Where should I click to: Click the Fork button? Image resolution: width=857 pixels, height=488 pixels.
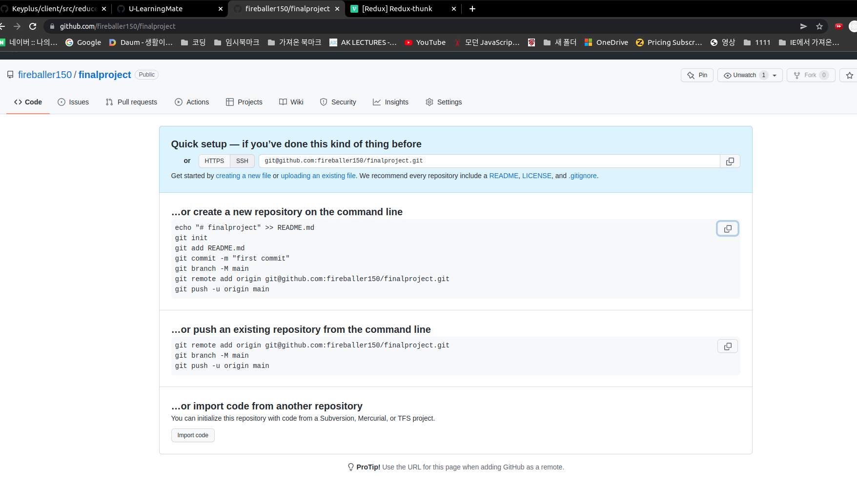point(811,75)
